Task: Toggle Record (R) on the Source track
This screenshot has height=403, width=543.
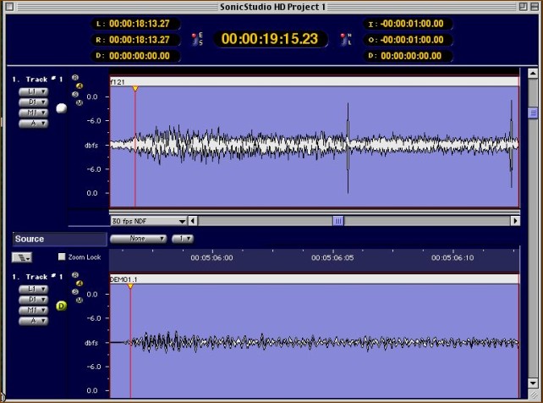Action: pos(75,275)
